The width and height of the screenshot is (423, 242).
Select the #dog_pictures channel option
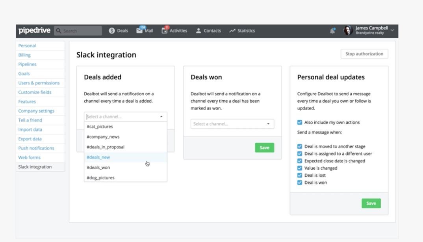tap(126, 177)
